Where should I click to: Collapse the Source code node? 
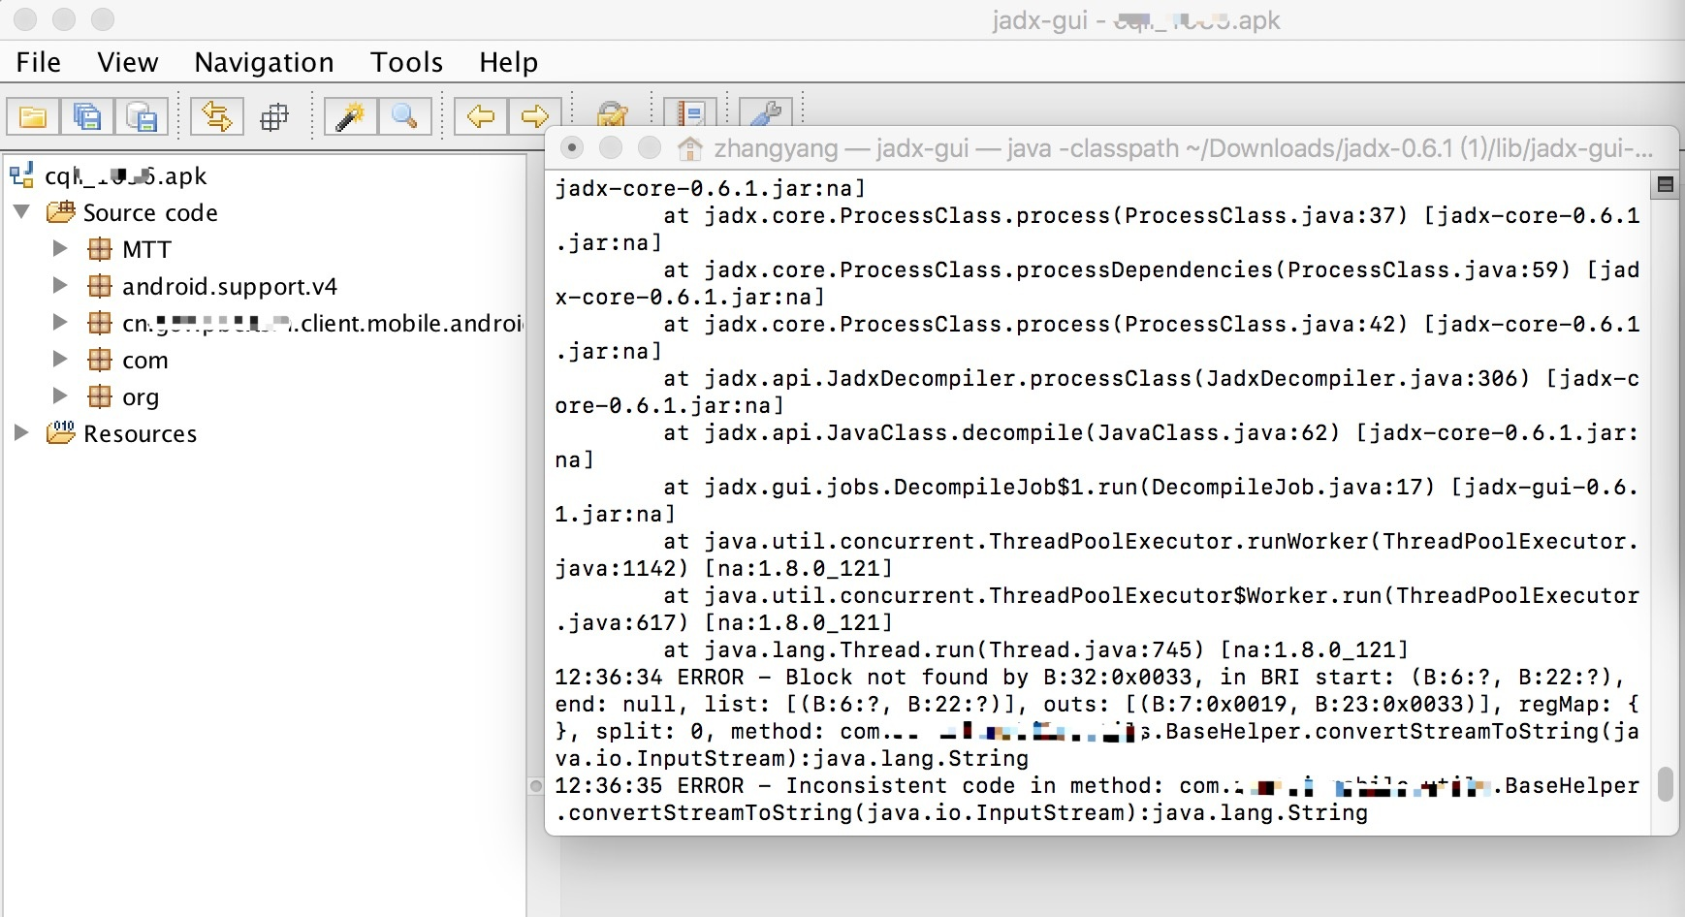21,211
